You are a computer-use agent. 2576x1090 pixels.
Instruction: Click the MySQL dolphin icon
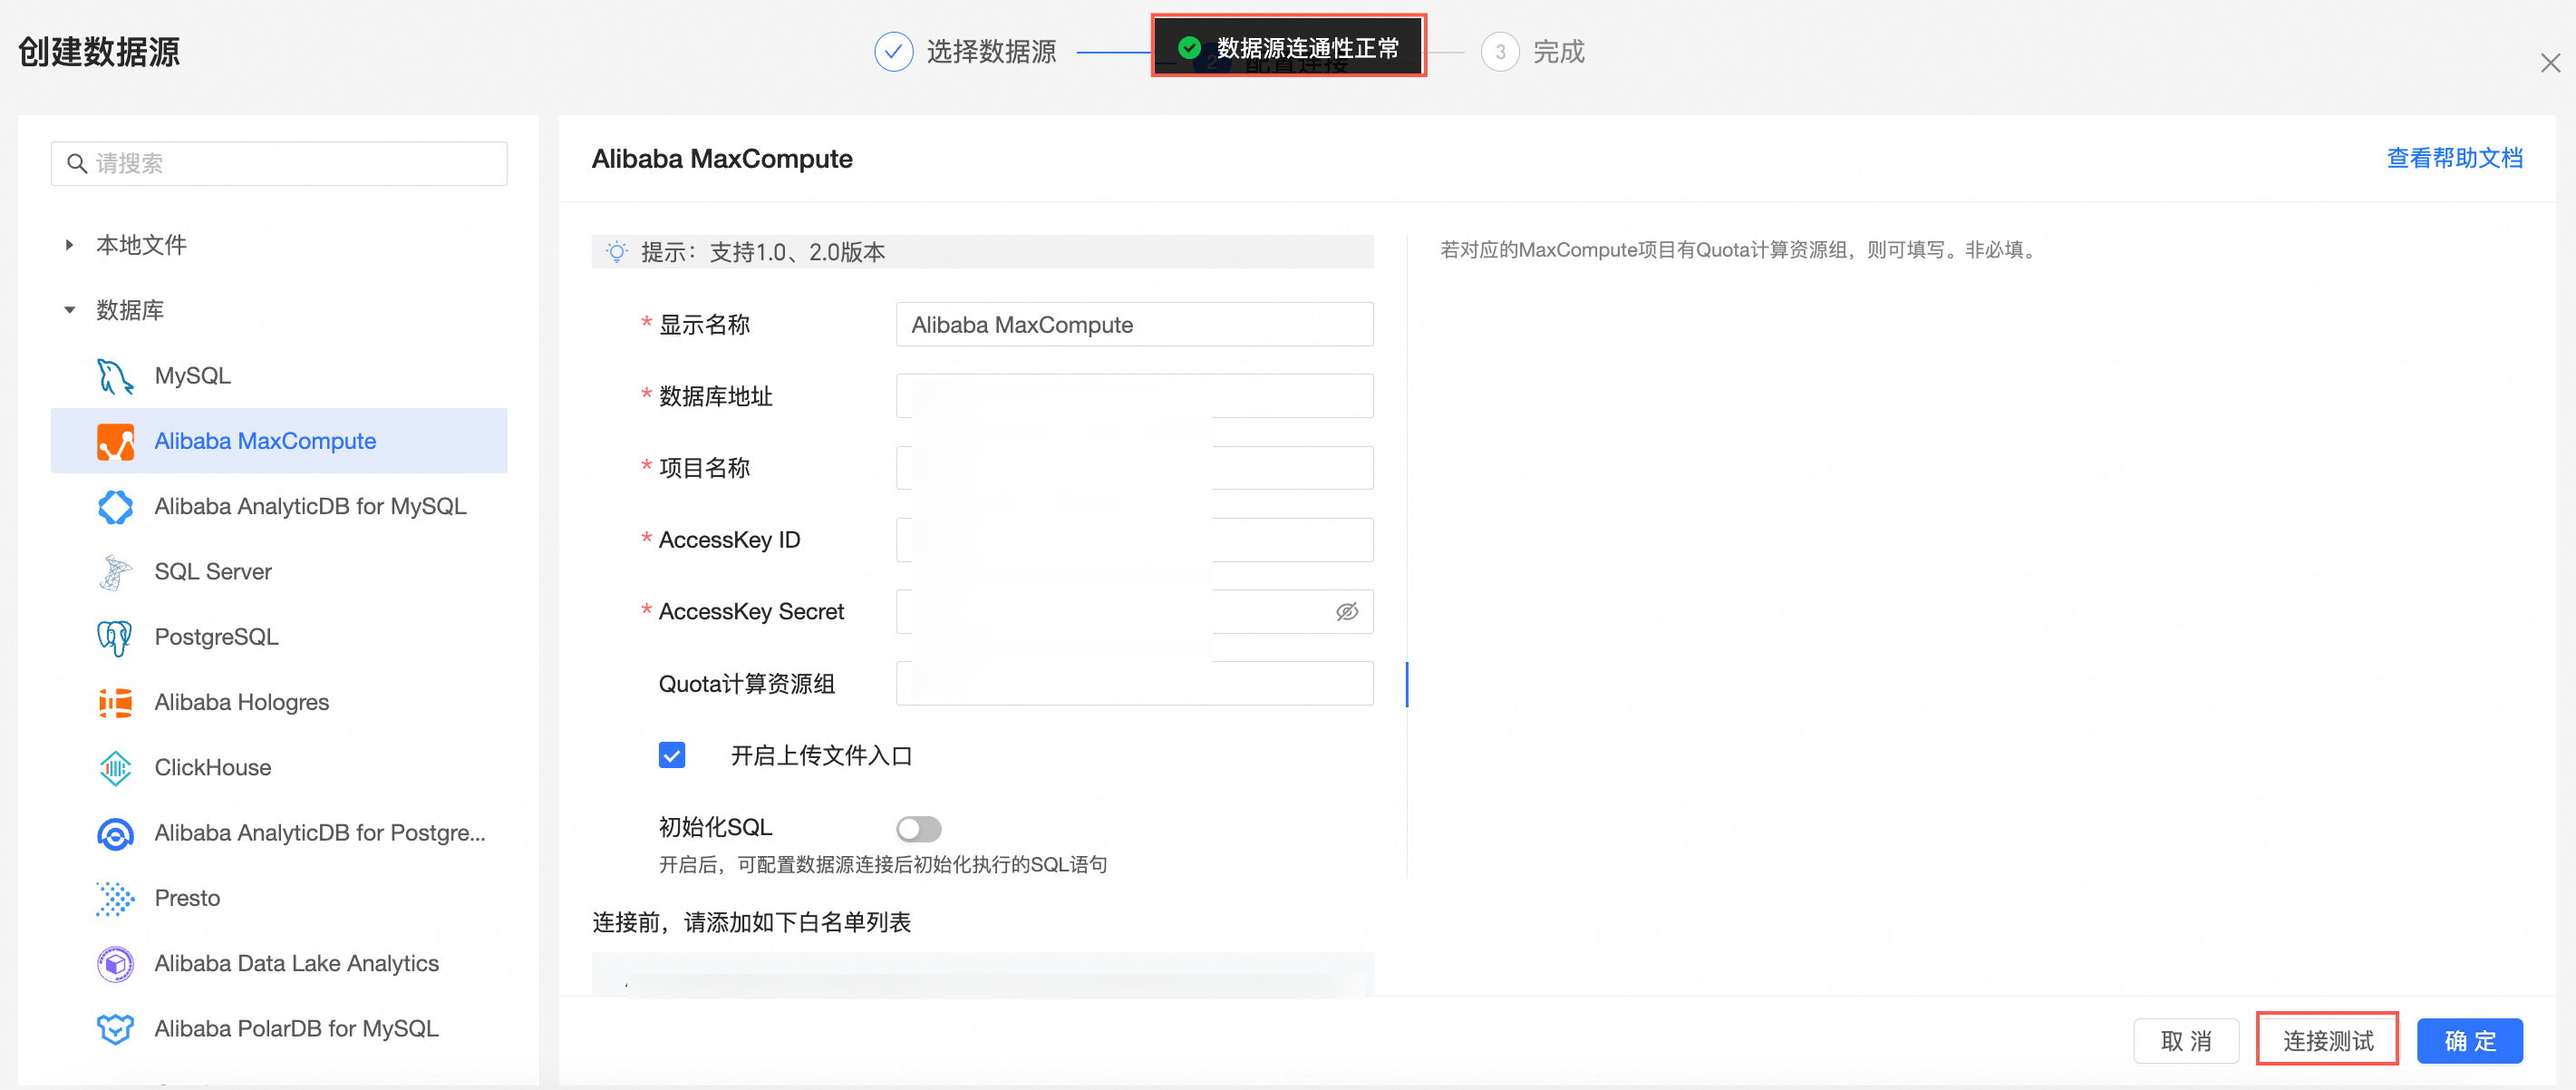pyautogui.click(x=114, y=376)
